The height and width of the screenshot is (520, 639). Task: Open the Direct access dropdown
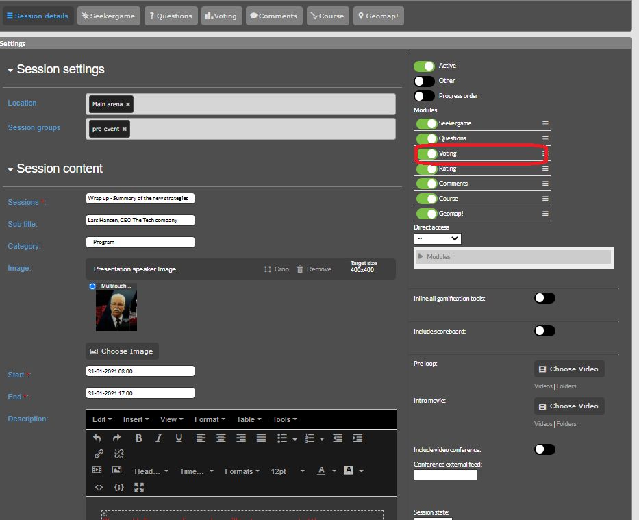(x=437, y=238)
